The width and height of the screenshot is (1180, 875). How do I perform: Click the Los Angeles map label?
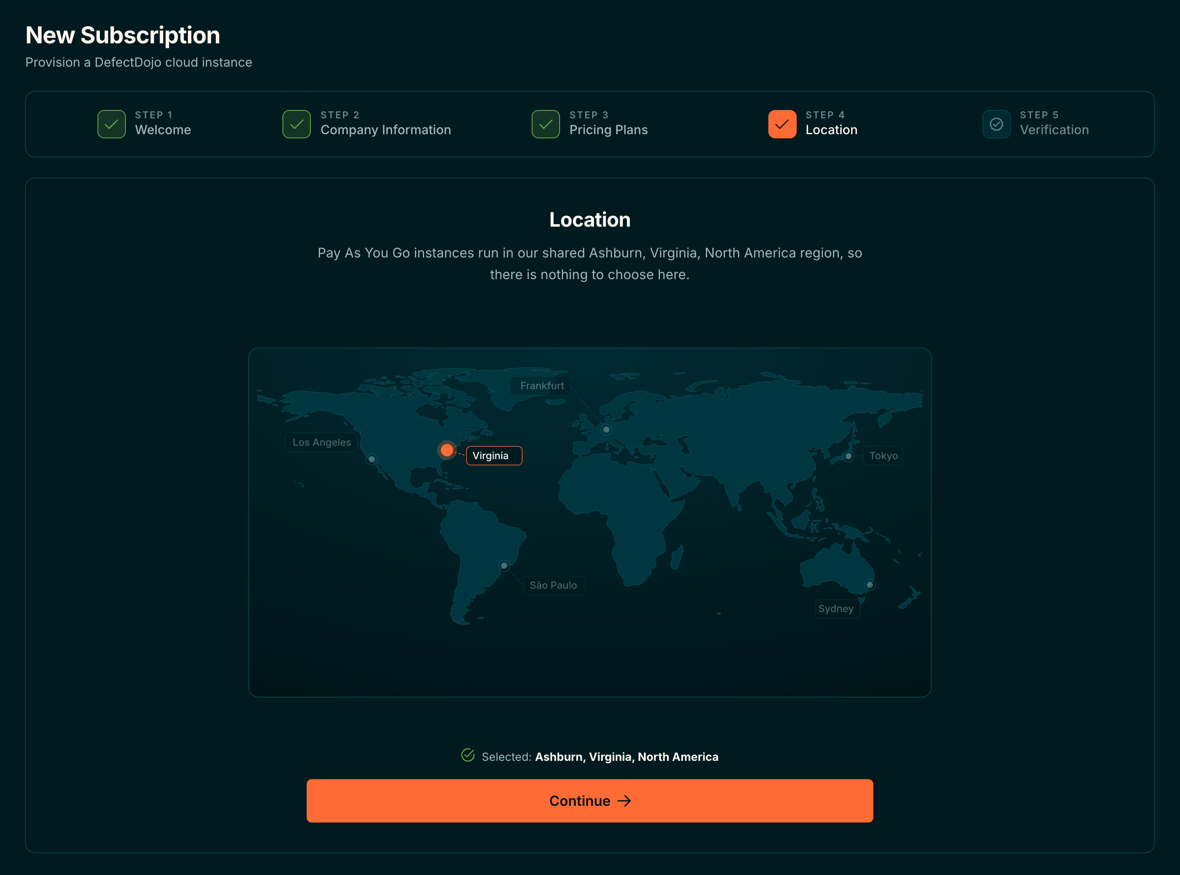click(322, 442)
